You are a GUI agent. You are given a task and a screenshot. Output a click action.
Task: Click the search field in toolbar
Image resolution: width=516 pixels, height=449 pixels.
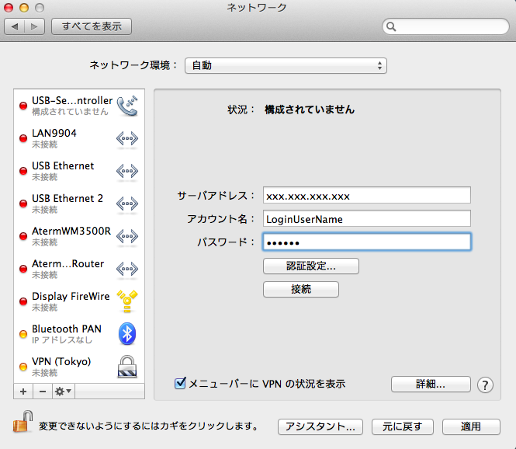445,26
